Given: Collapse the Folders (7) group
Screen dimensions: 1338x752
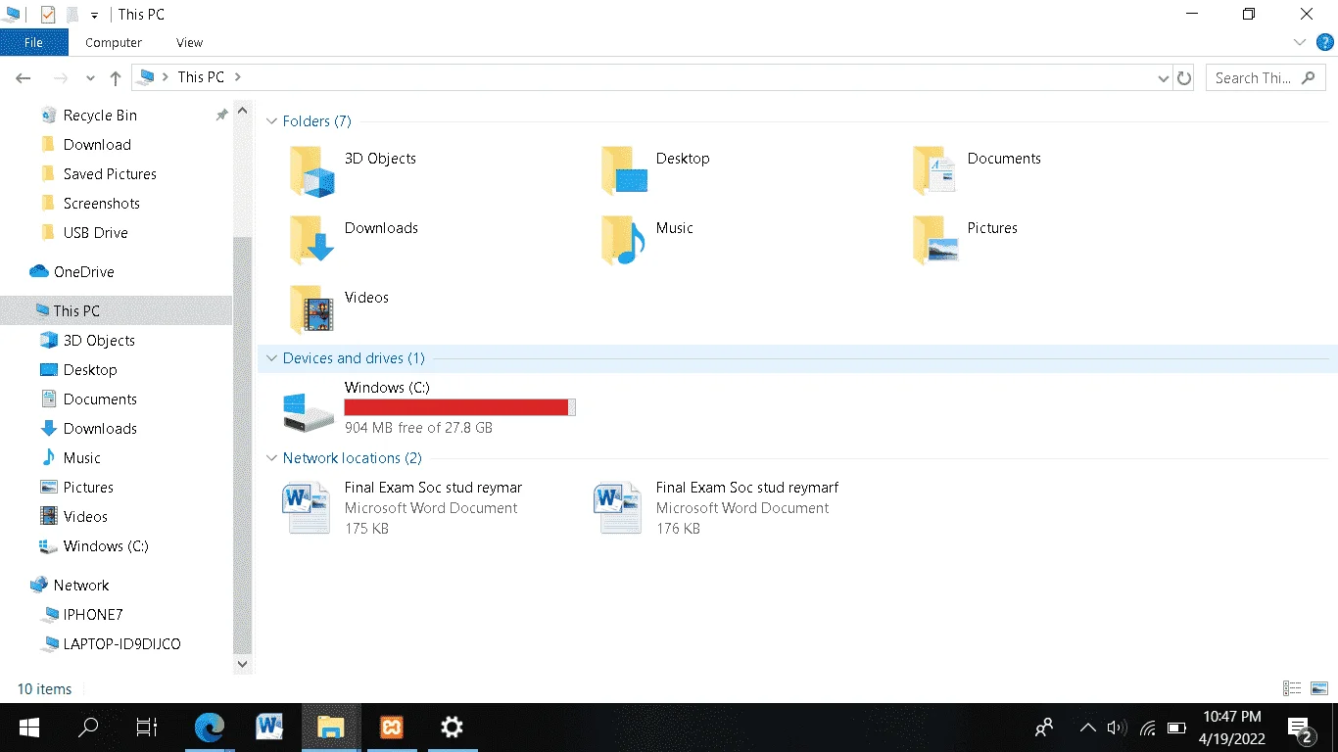Looking at the screenshot, I should pyautogui.click(x=271, y=121).
